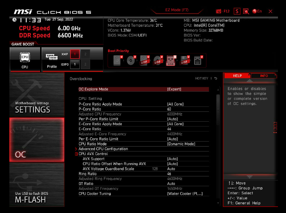This screenshot has height=213, width=286.
Task: Click Adjusted E-Core Frequency 4400MHz row
Action: pyautogui.click(x=144, y=134)
